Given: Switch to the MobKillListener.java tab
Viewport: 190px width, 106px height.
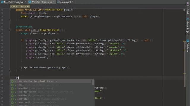Looking at the screenshot, I should 42,2.
